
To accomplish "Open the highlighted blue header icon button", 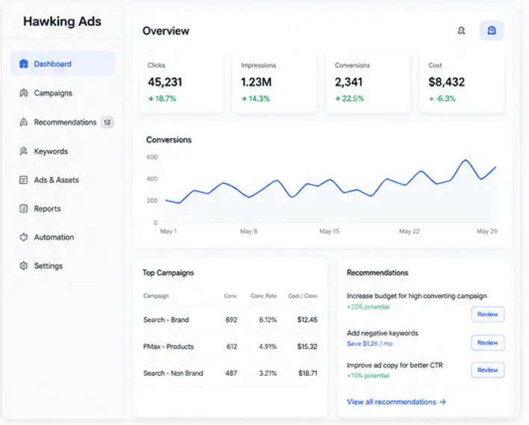I will coord(492,31).
